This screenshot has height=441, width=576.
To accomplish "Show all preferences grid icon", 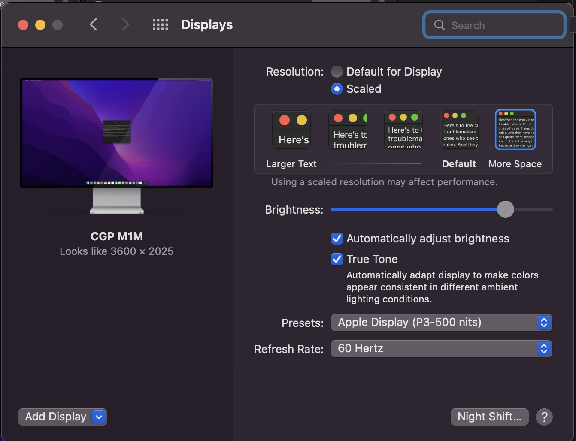I will (x=160, y=25).
